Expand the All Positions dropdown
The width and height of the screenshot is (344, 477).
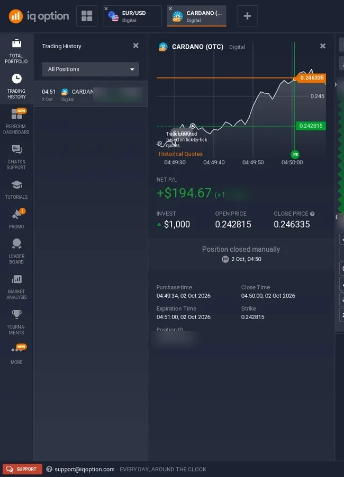90,69
